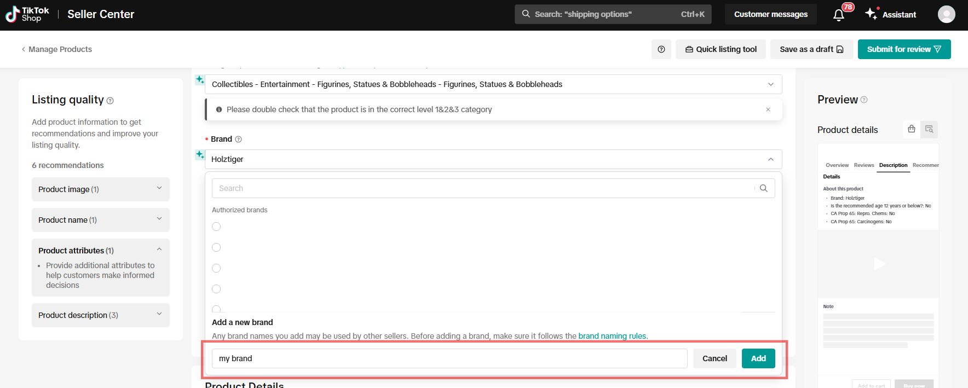This screenshot has width=968, height=388.
Task: Switch preview to the shopping bag view
Action: pyautogui.click(x=911, y=129)
